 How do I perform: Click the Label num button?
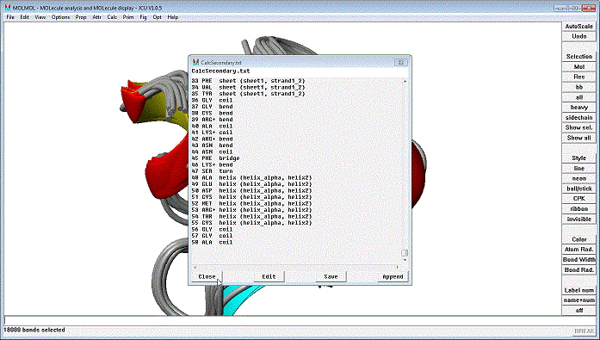(579, 290)
